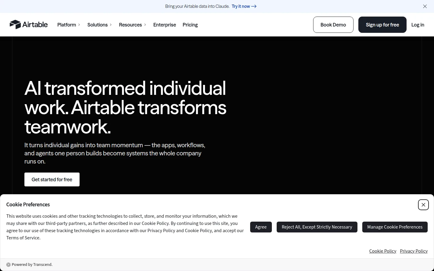
Task: Expand the Resources menu
Action: coord(133,25)
